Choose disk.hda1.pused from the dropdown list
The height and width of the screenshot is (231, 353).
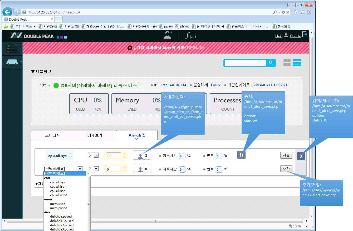tap(62, 221)
